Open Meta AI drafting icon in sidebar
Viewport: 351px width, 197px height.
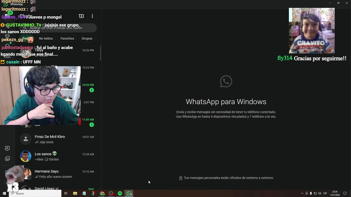pos(7,148)
